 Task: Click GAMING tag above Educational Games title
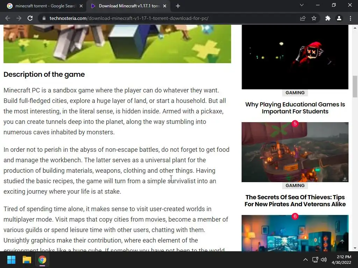(295, 93)
